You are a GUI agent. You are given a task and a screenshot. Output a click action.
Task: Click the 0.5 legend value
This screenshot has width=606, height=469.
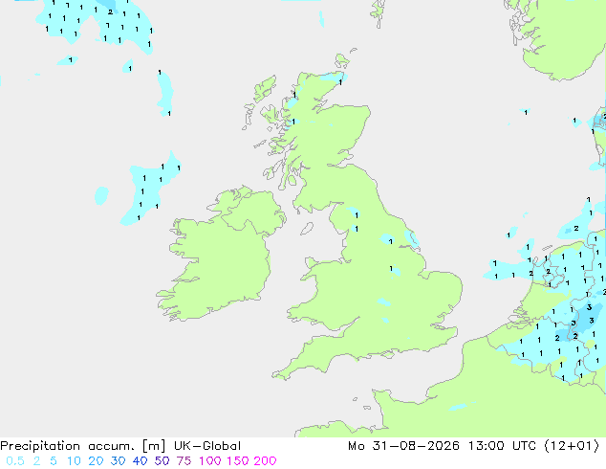(15, 461)
